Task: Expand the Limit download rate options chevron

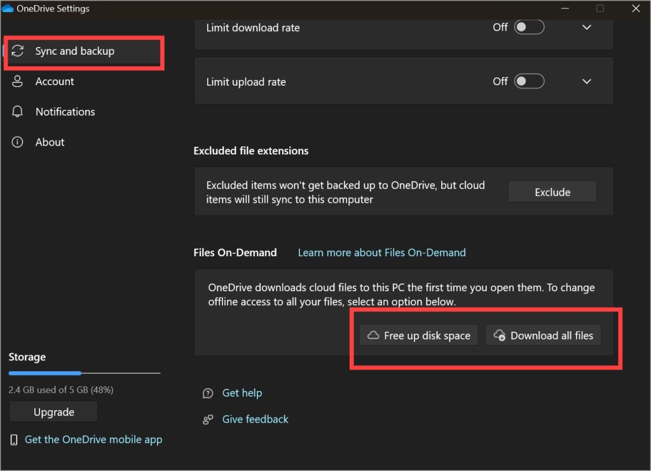Action: 587,27
